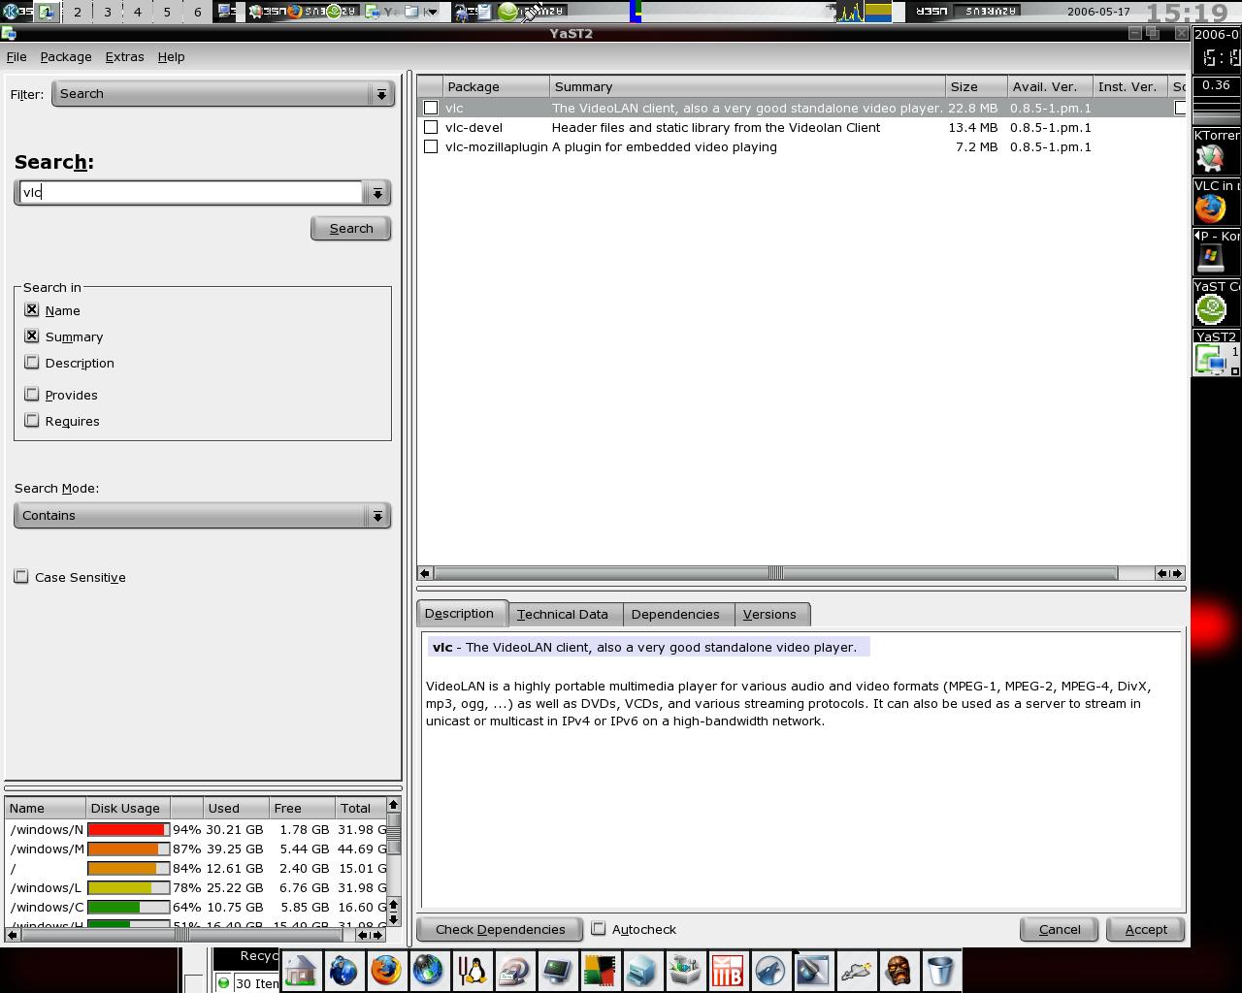
Task: Open the Search Mode dropdown
Action: click(x=202, y=515)
